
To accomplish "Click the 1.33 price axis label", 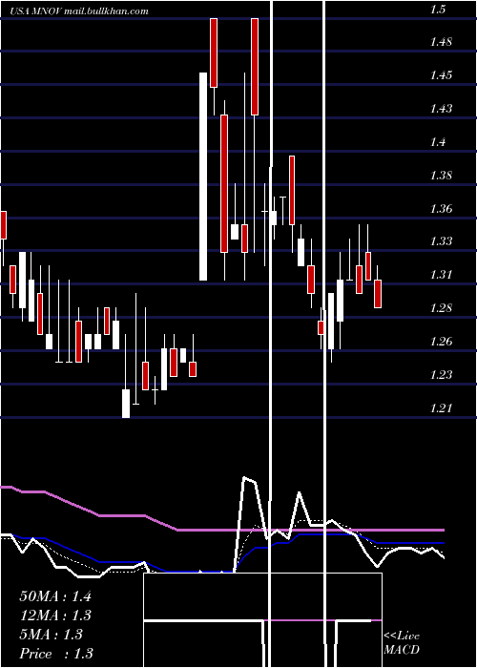I will coord(441,241).
